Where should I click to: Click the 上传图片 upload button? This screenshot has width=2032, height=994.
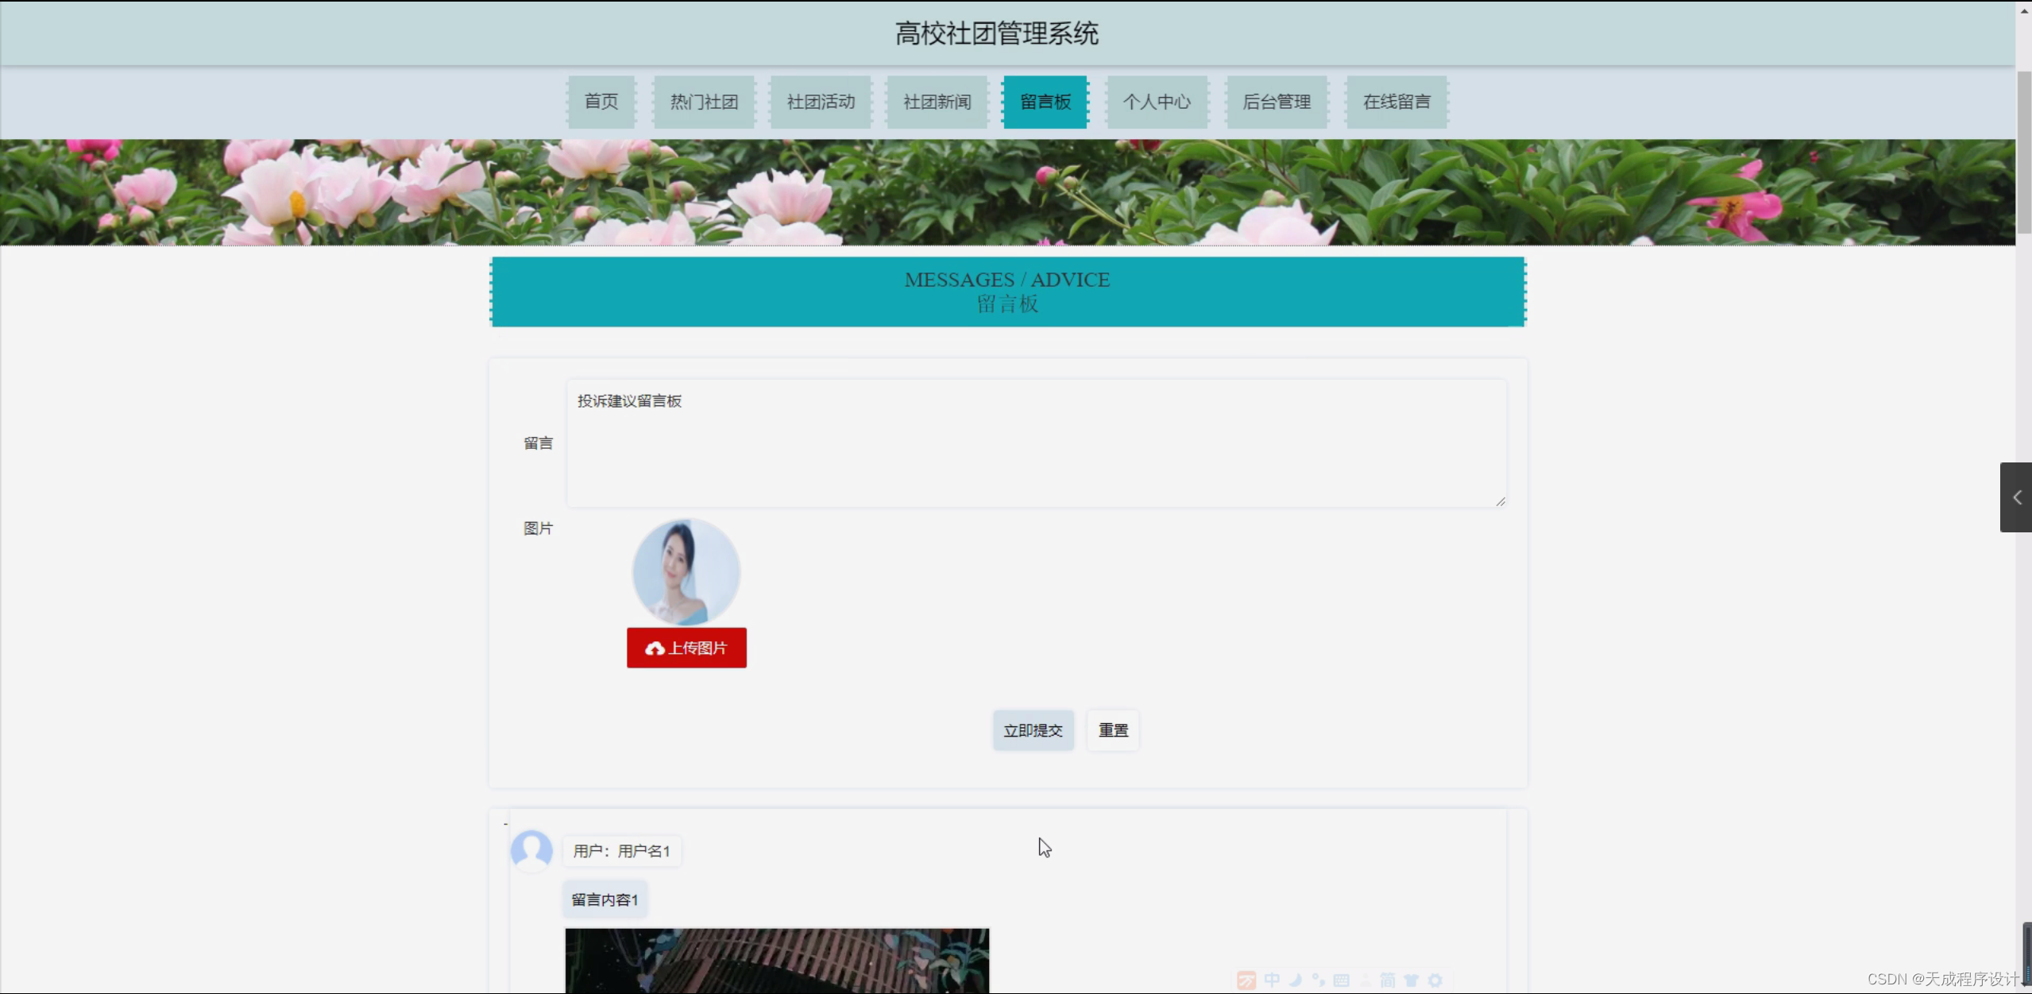pyautogui.click(x=686, y=648)
